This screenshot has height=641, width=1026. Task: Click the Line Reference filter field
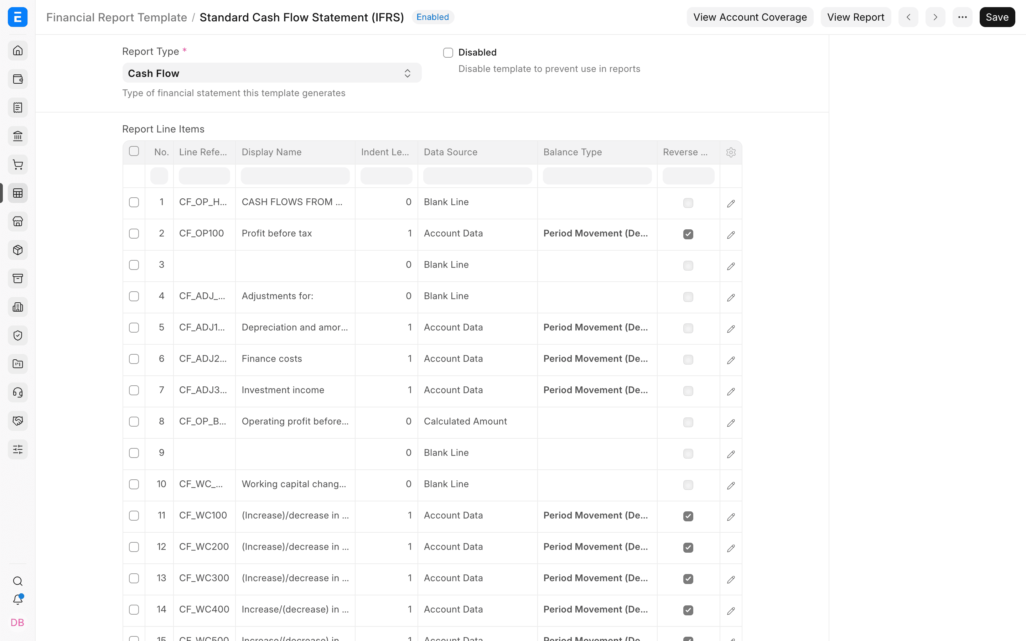point(204,176)
